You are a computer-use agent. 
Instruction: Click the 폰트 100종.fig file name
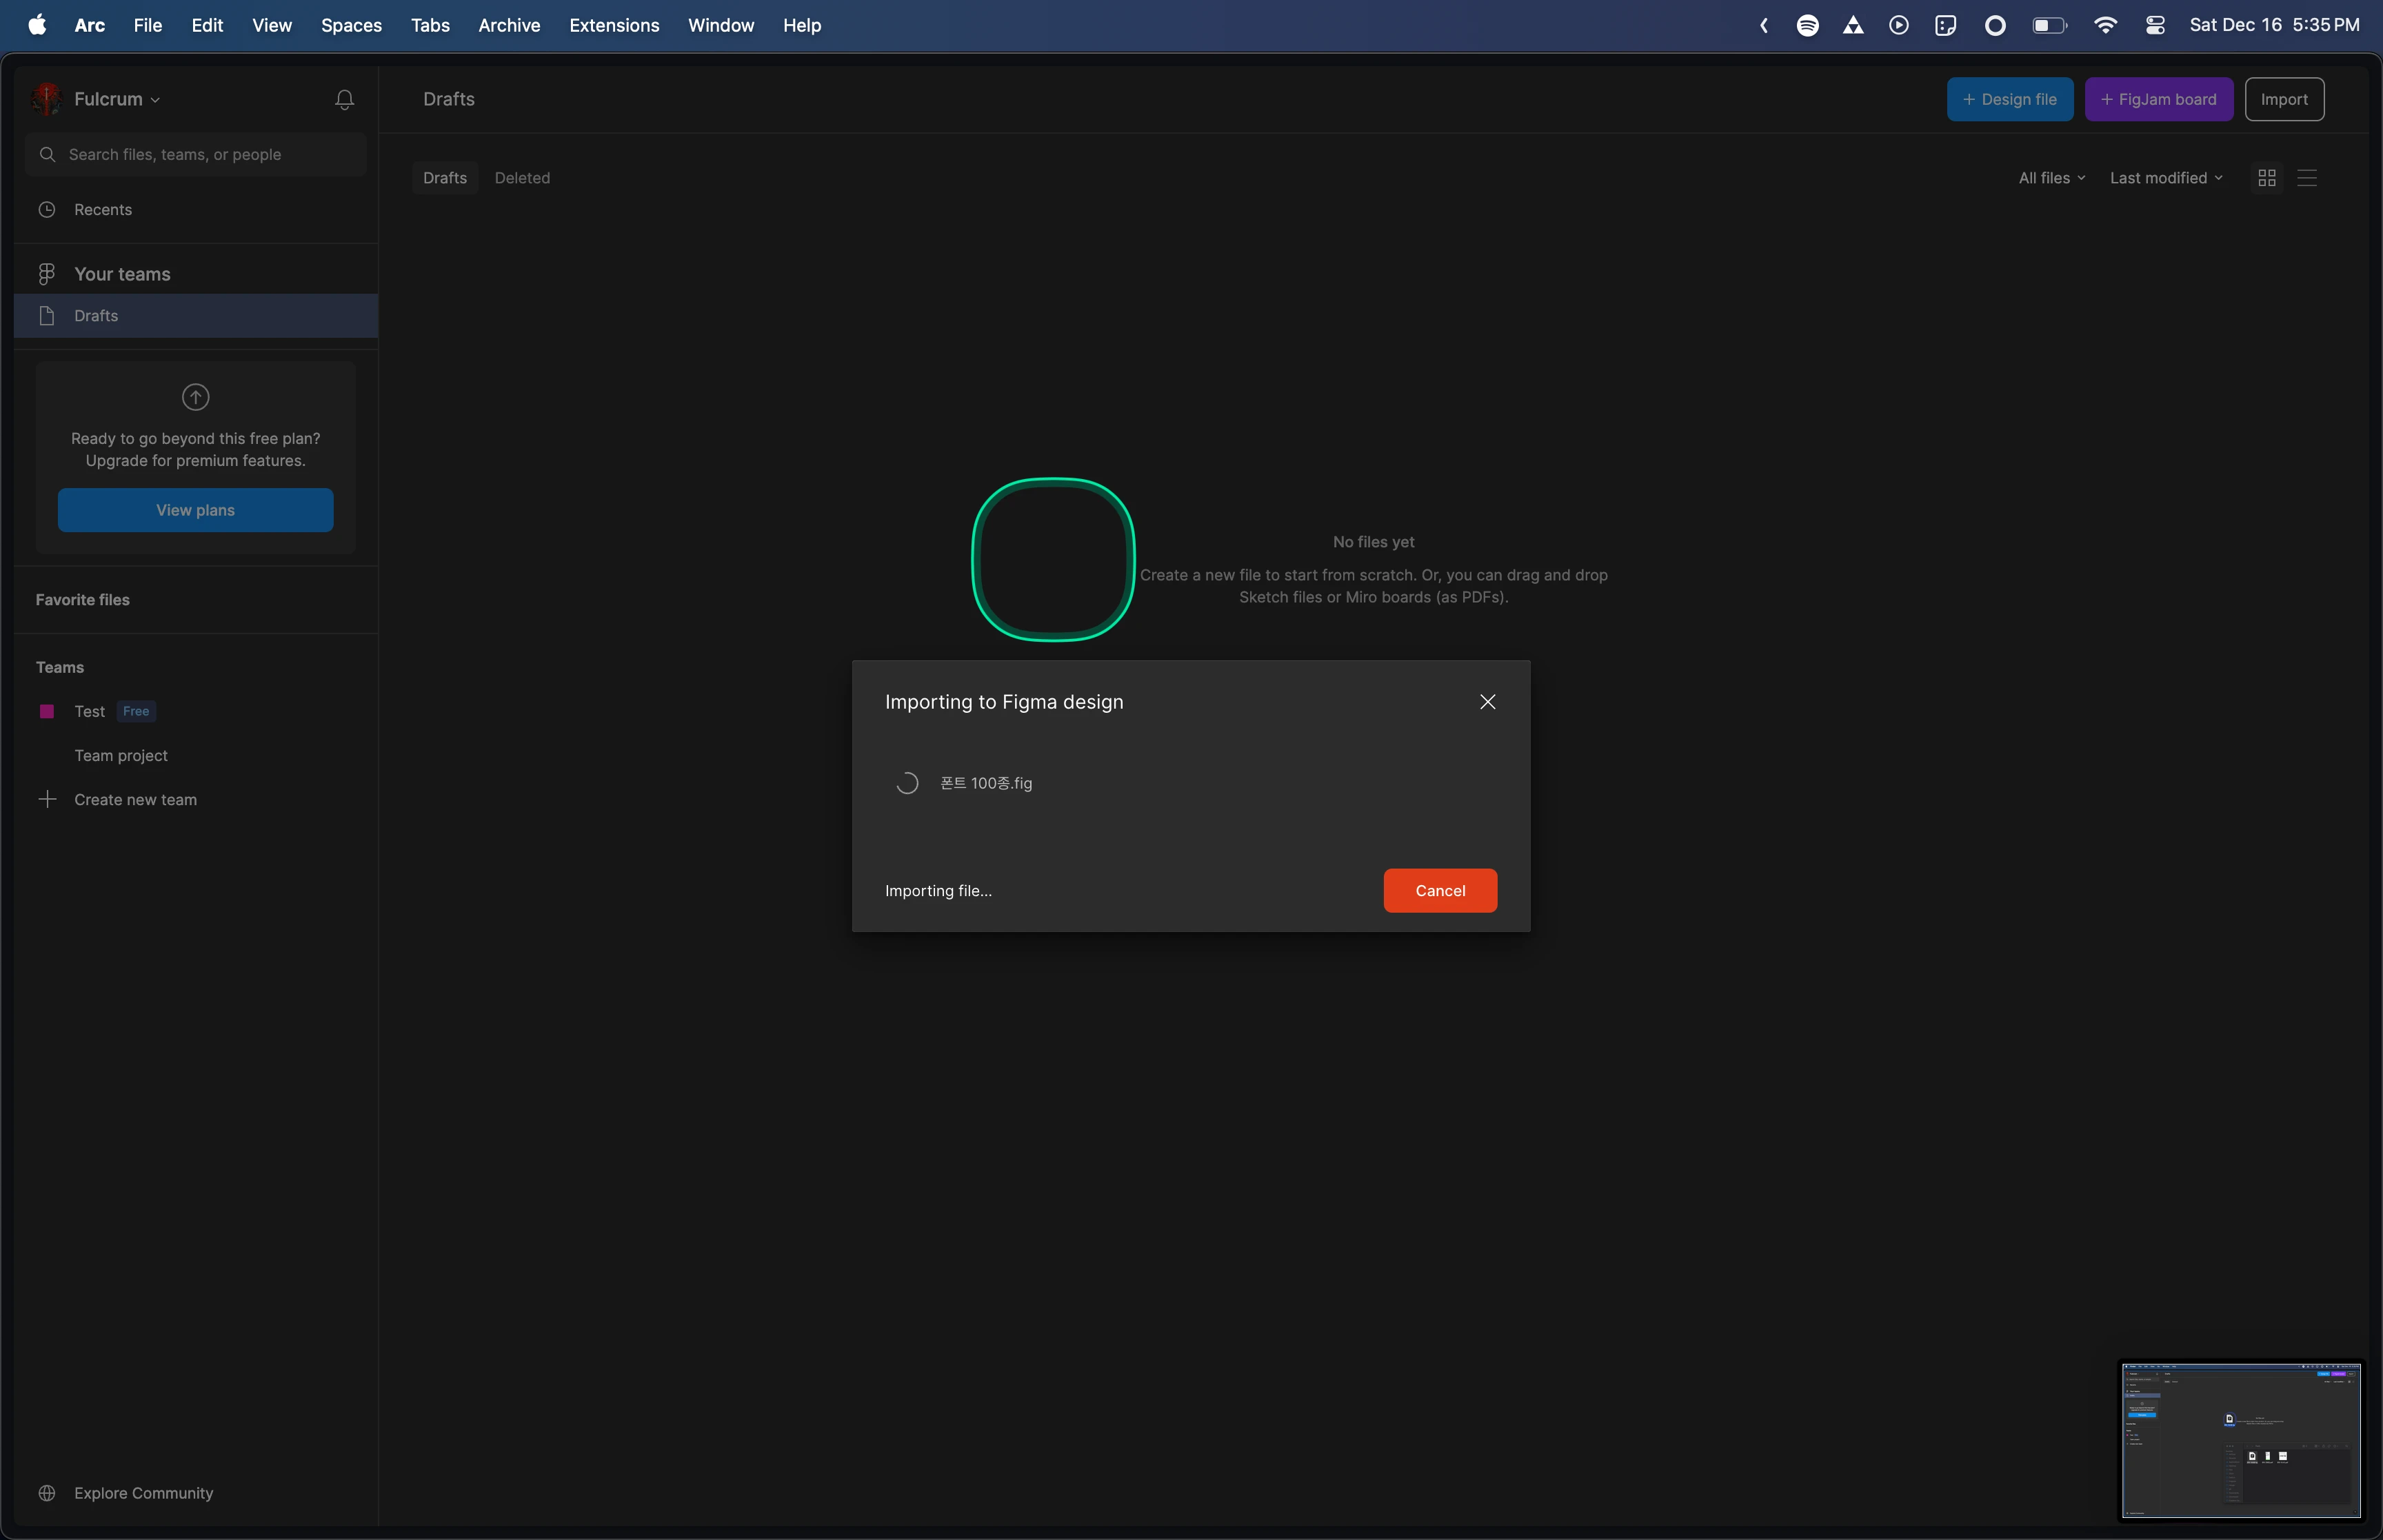pos(986,783)
